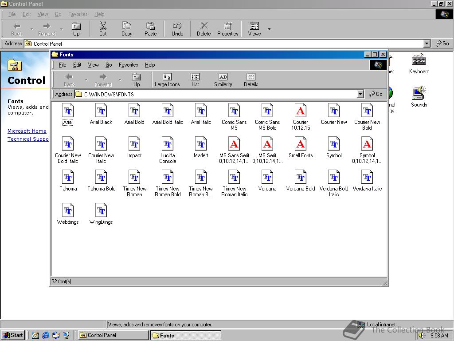
Task: Select the Small Fonts icon
Action: 301,147
